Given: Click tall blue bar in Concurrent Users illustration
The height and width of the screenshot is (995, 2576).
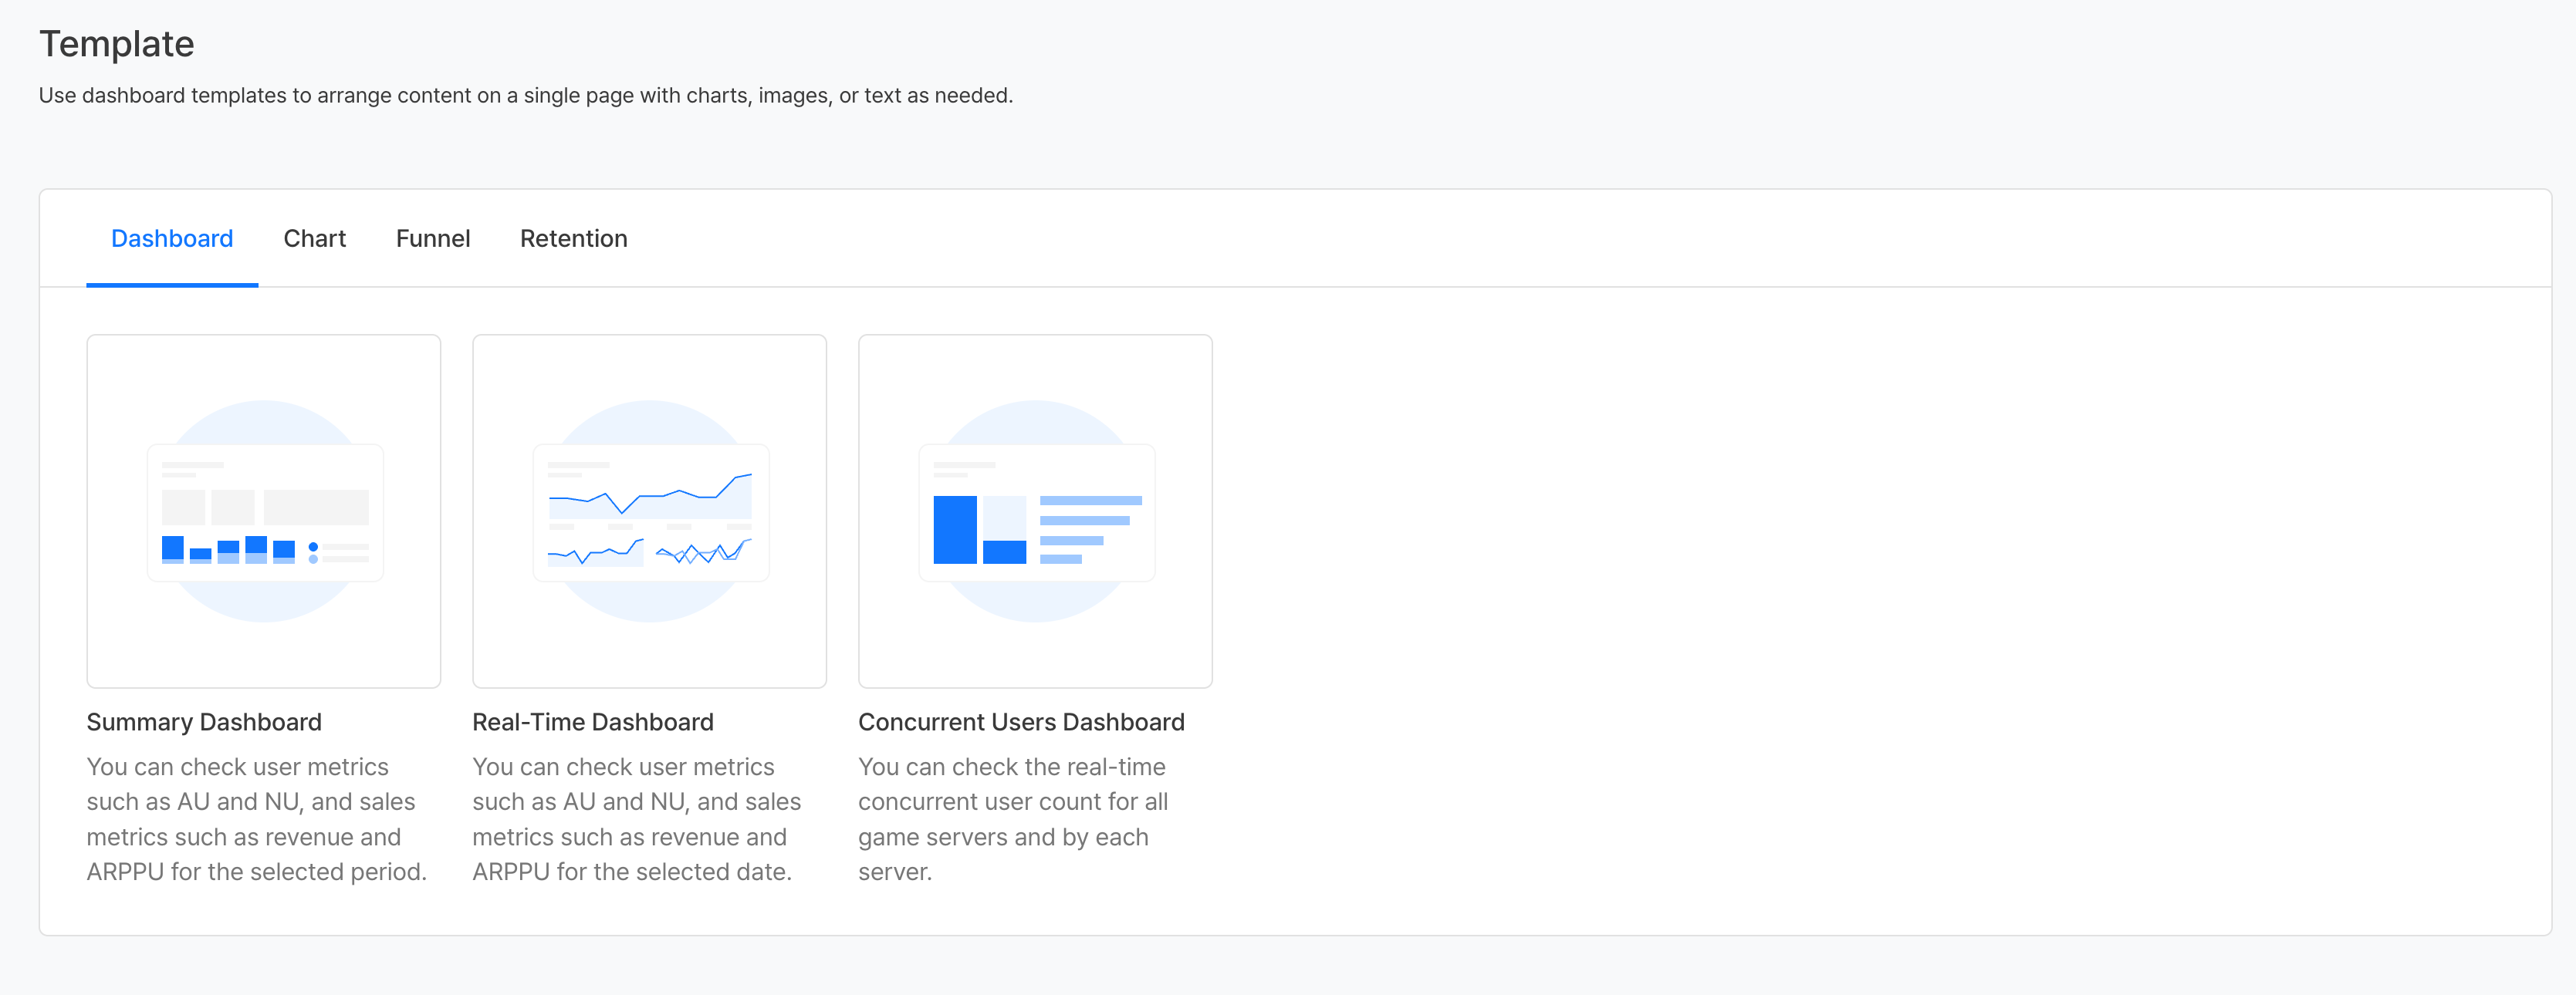Looking at the screenshot, I should point(954,529).
